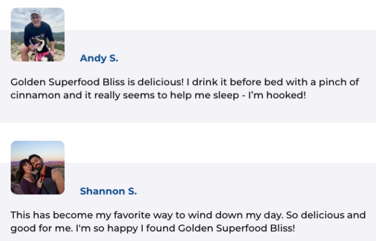
Task: Click the pink dog harness in Andy's photo
Action: (42, 56)
